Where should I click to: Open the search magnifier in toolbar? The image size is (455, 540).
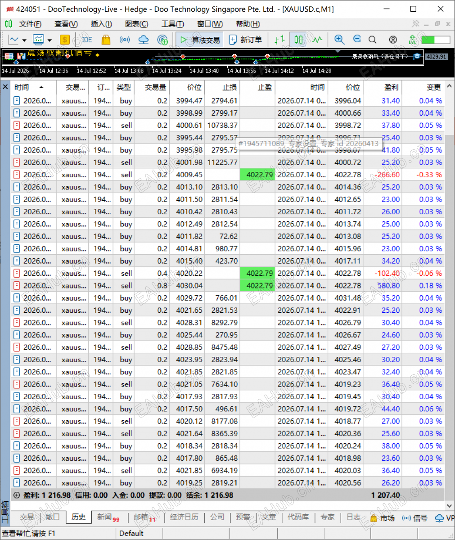tap(372, 40)
